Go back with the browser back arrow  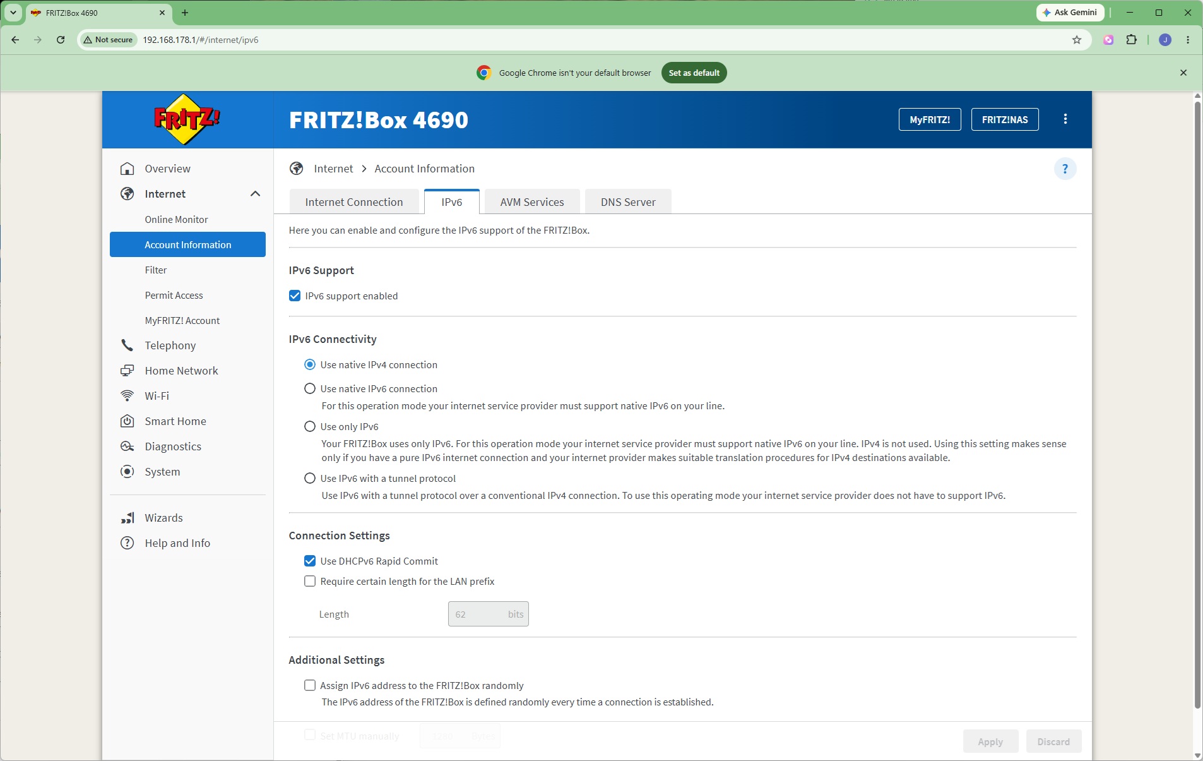pos(15,40)
